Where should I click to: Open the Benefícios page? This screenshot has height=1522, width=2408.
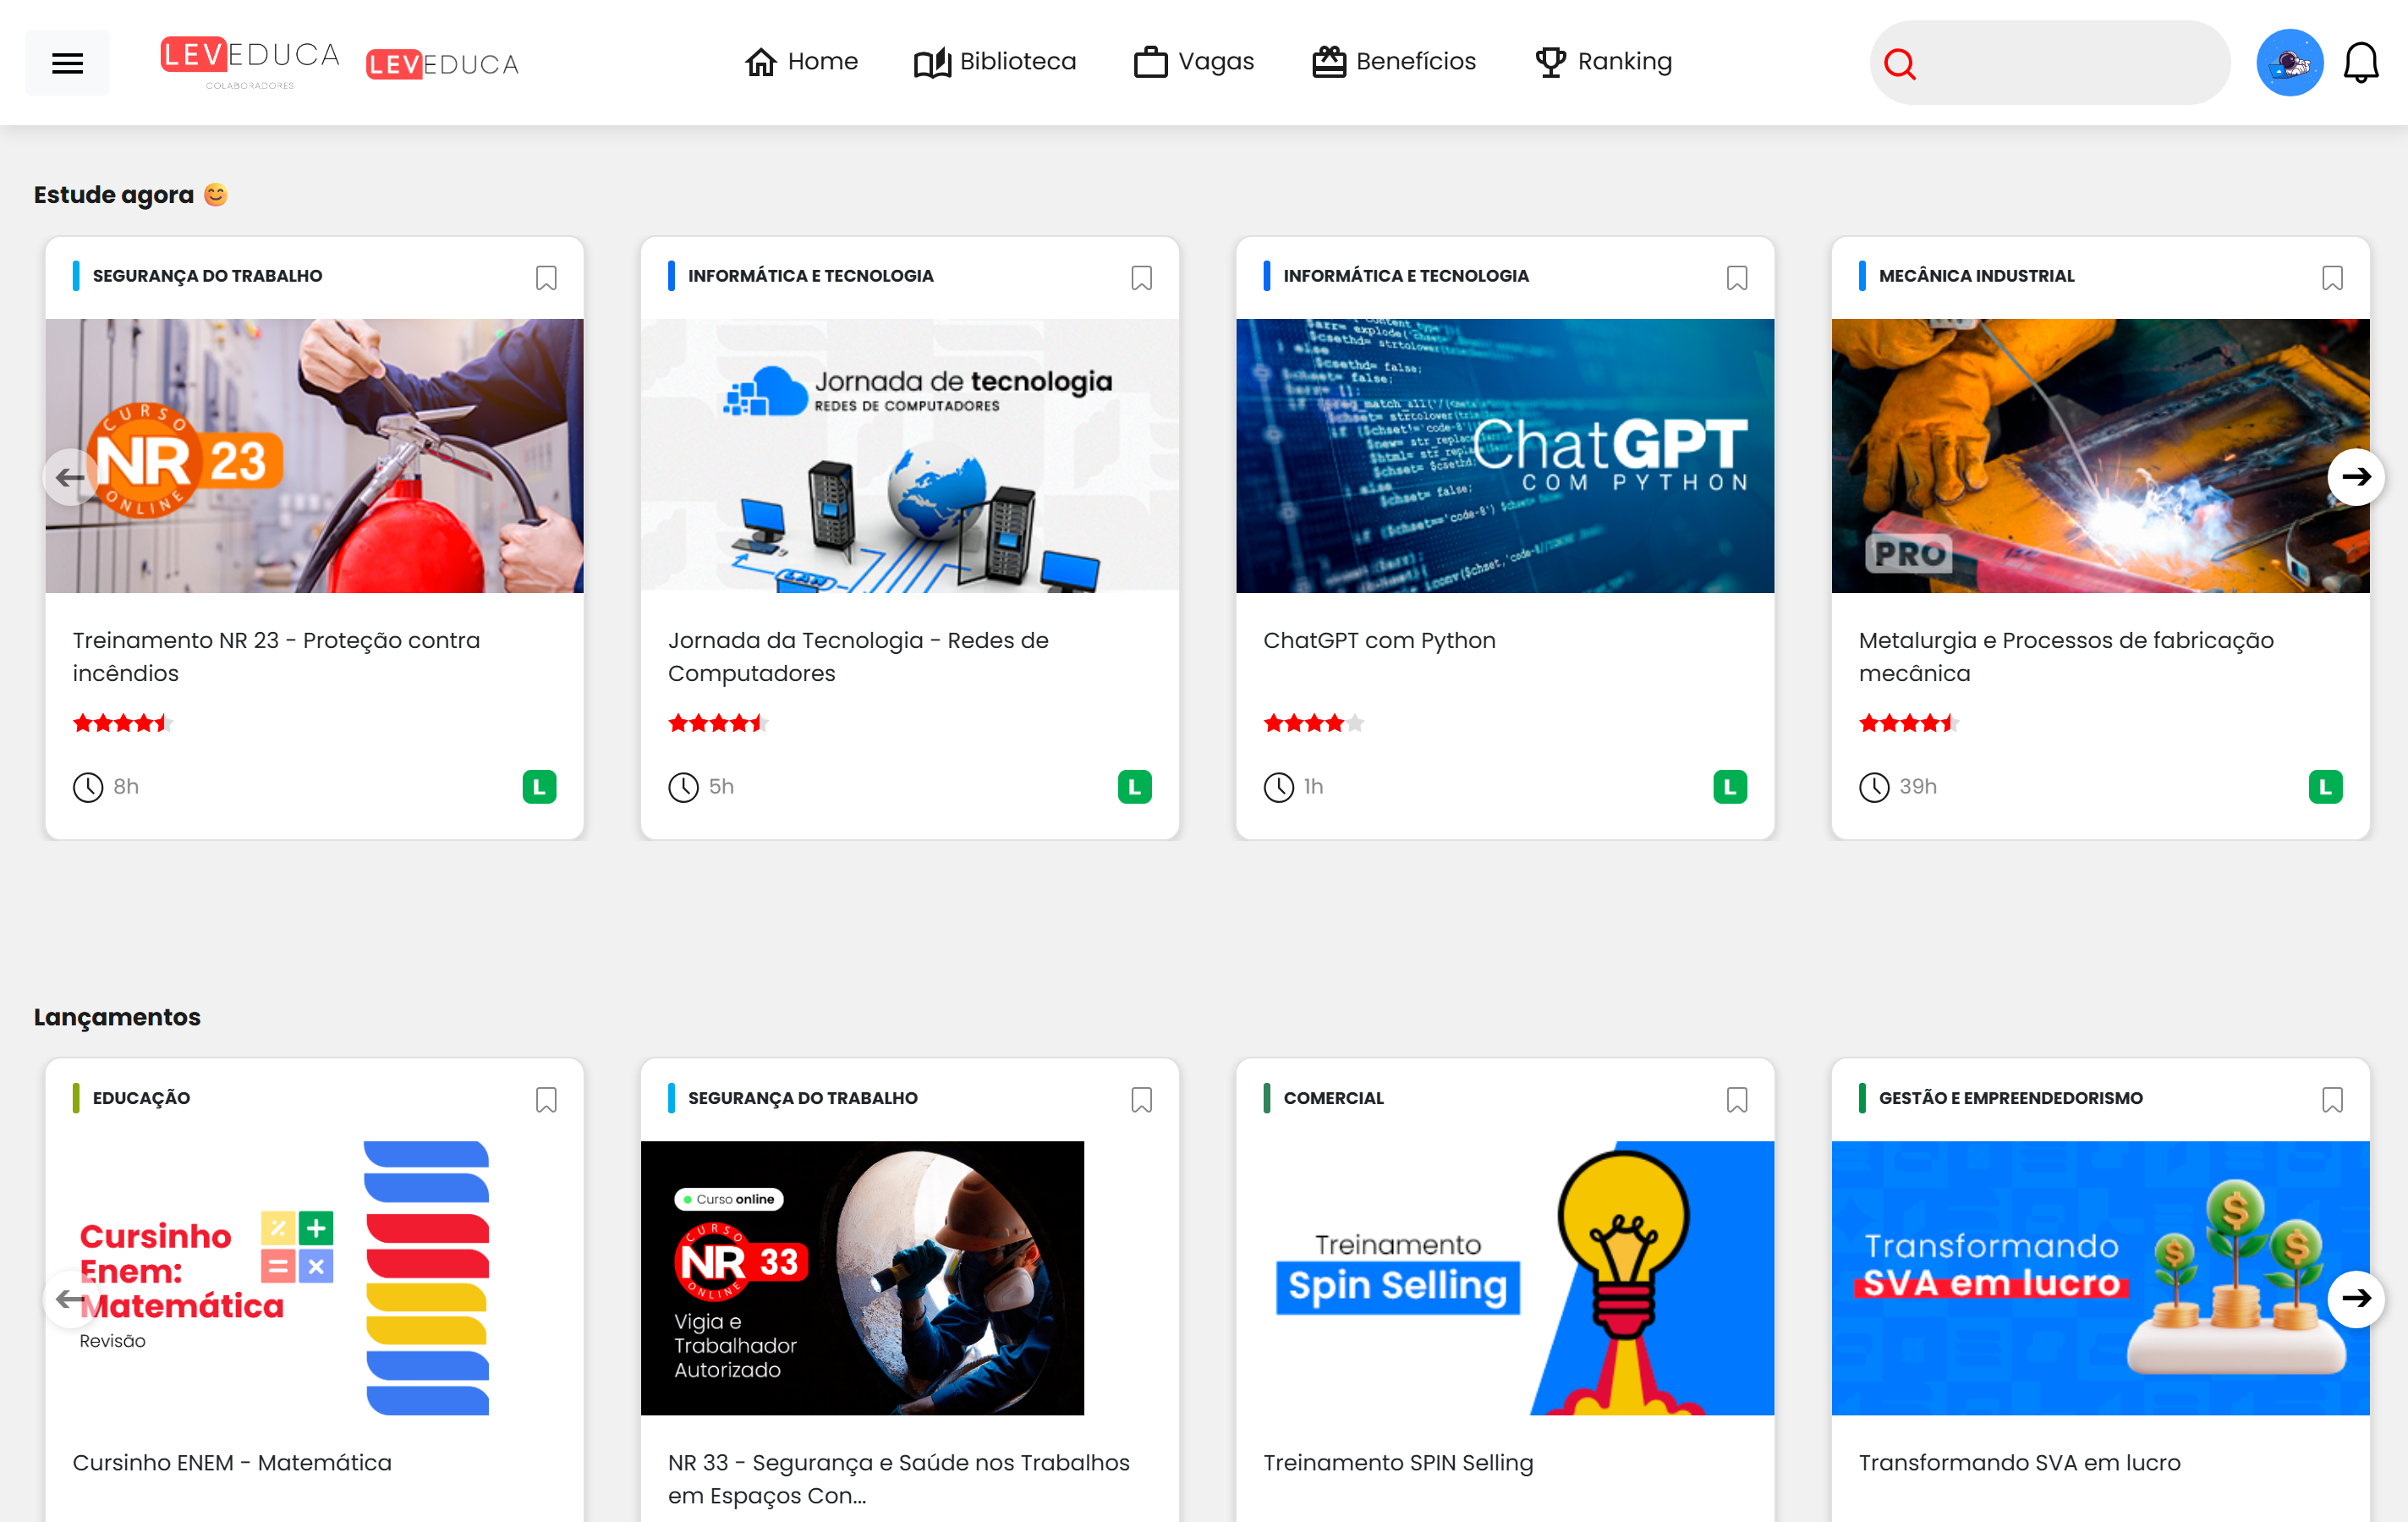pyautogui.click(x=1394, y=62)
